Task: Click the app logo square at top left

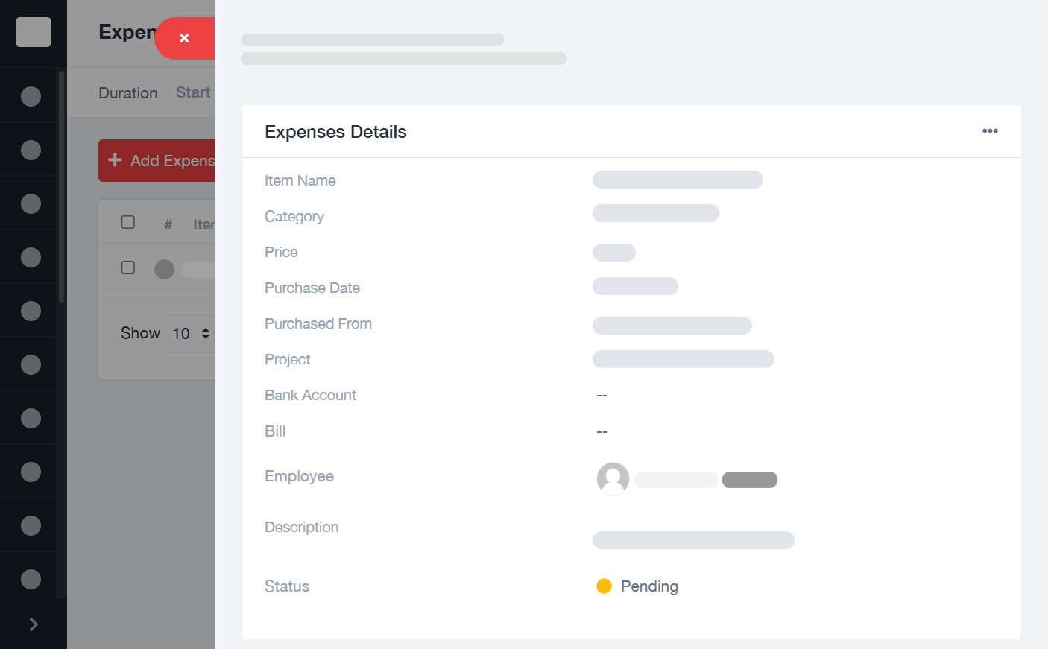Action: click(33, 32)
